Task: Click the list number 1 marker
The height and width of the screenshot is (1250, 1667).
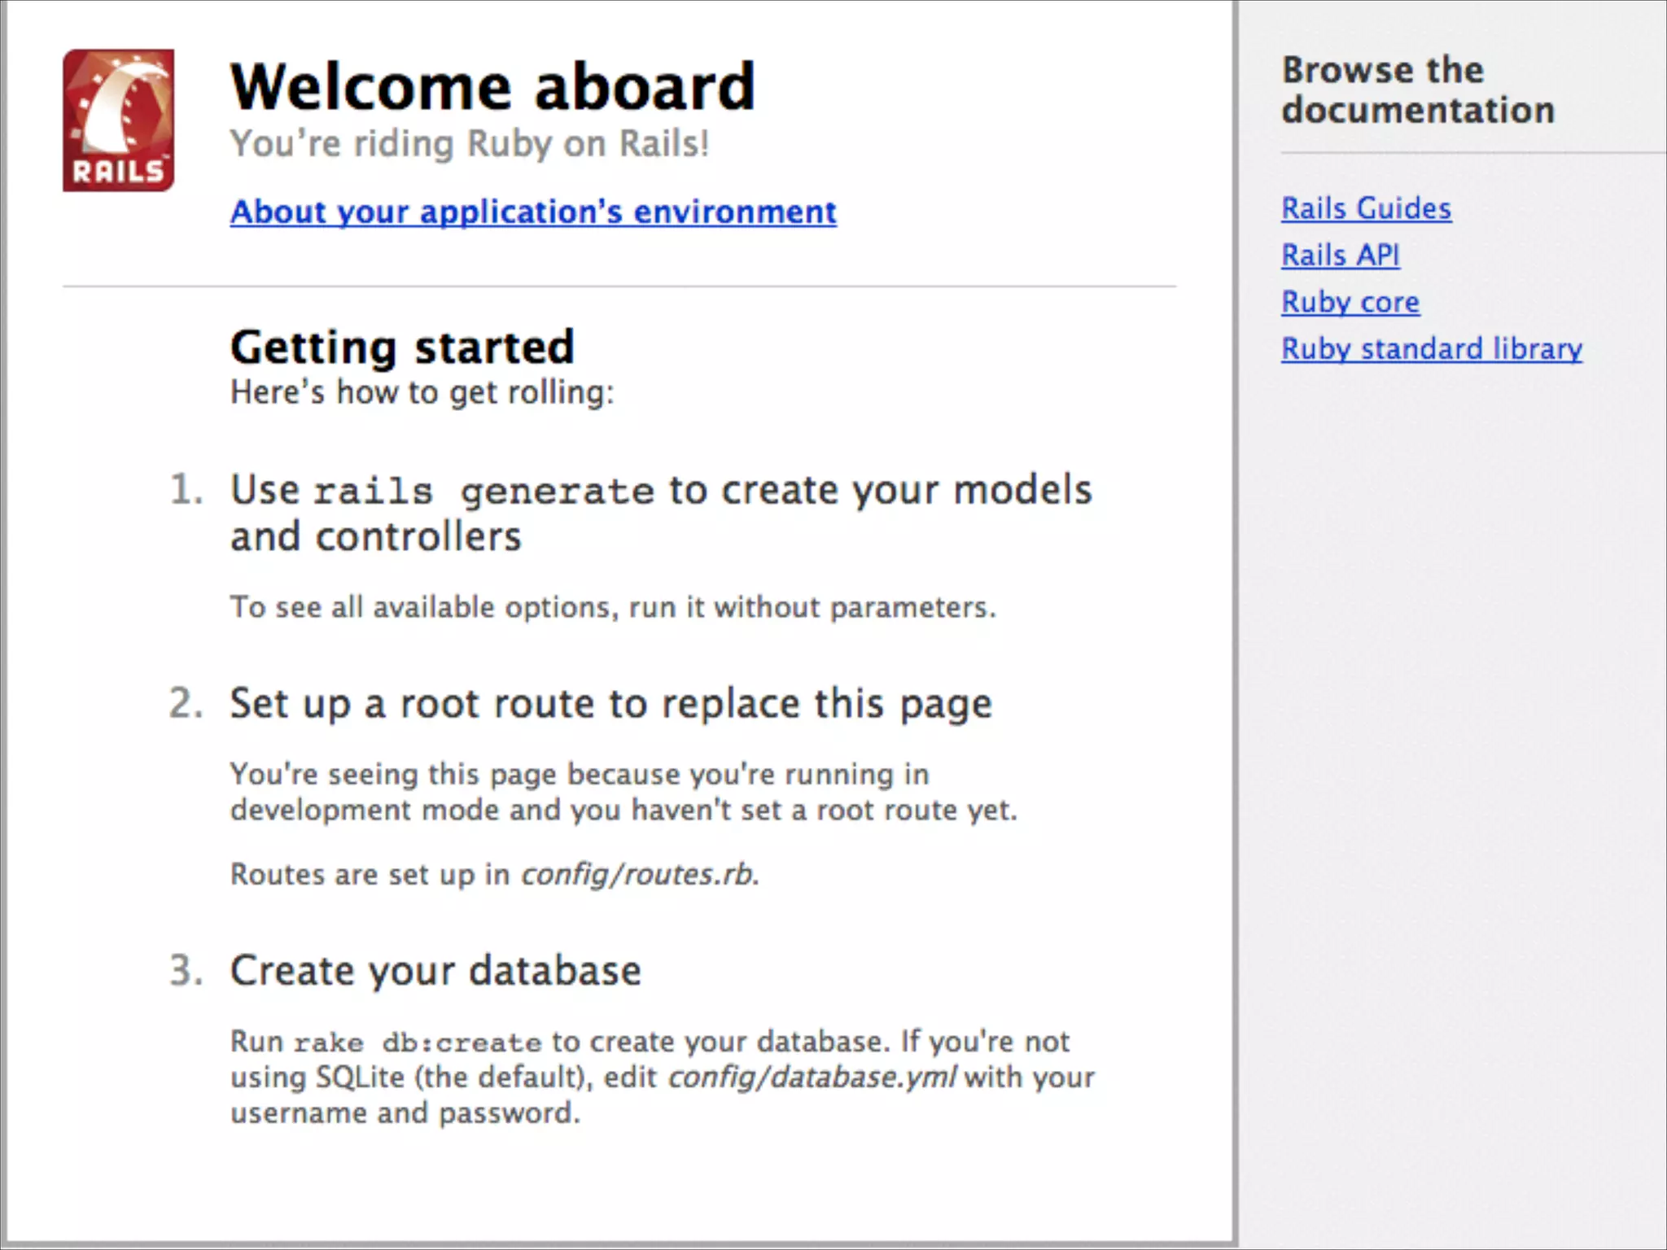Action: pos(186,490)
